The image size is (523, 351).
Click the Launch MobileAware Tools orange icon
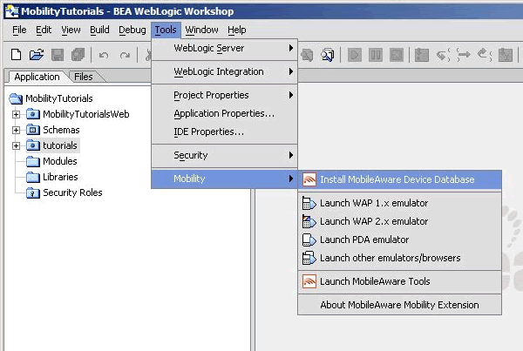coord(309,281)
